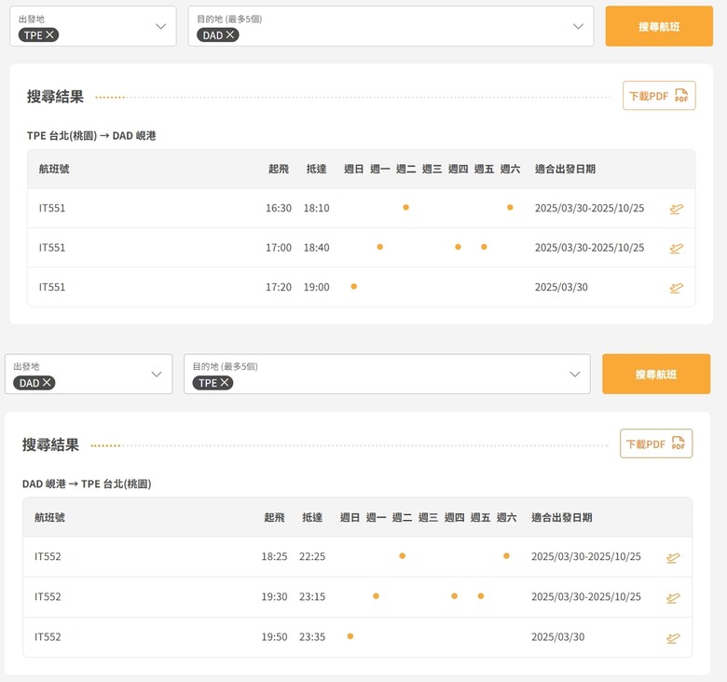Download PDF for TPE to DAD results

pyautogui.click(x=659, y=95)
